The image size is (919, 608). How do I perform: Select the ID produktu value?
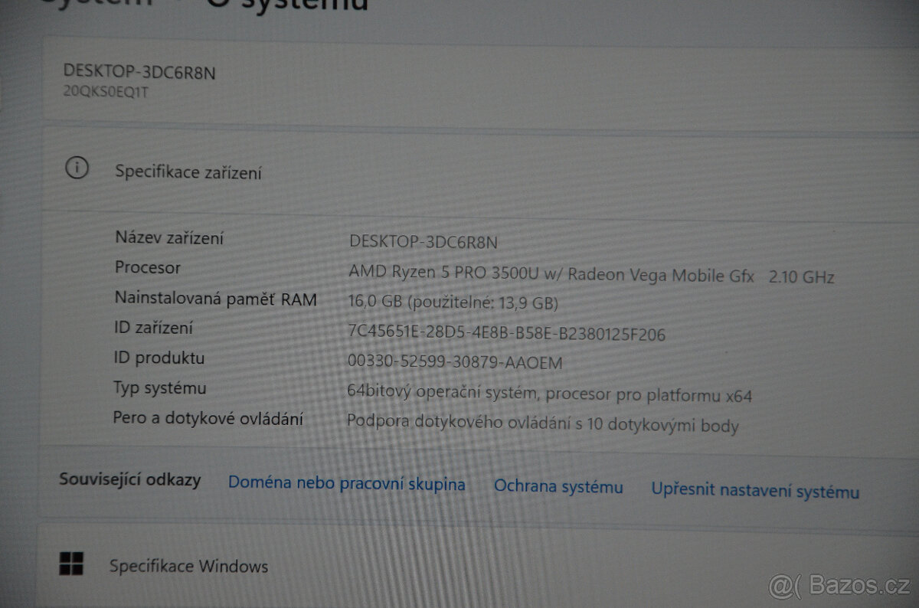(455, 362)
